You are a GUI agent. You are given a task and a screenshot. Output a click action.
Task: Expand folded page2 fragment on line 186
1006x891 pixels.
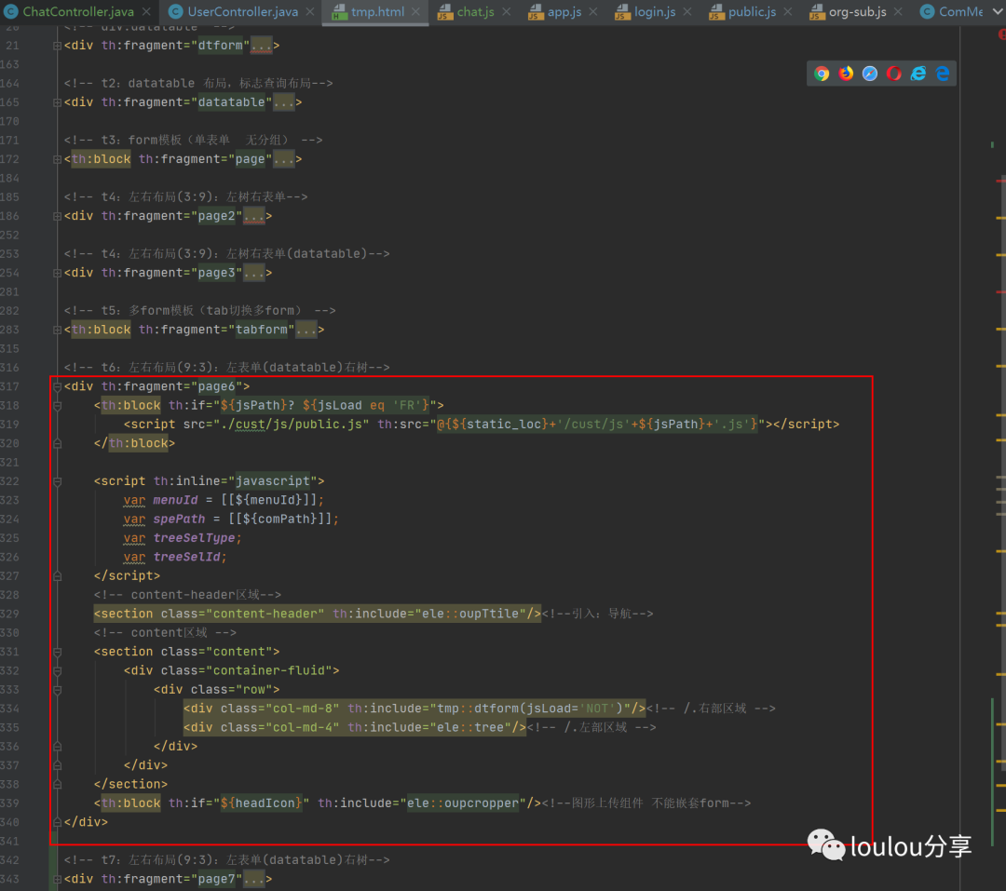point(57,216)
